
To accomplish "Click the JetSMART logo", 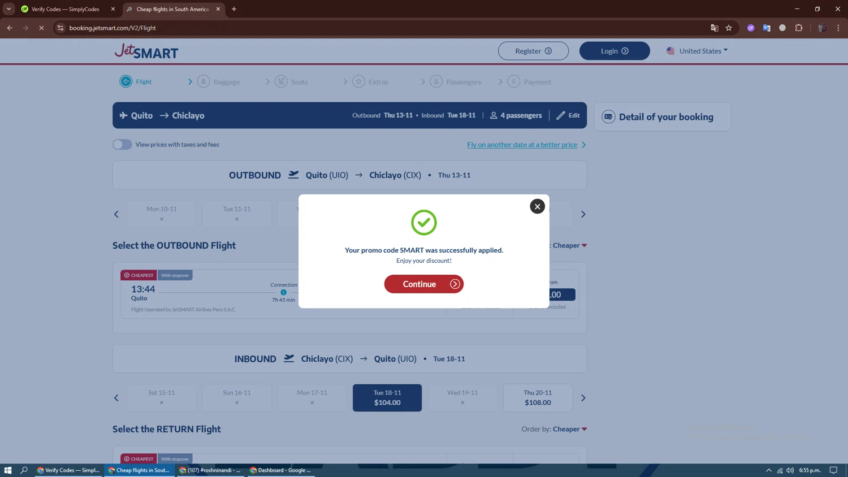I will pos(146,51).
